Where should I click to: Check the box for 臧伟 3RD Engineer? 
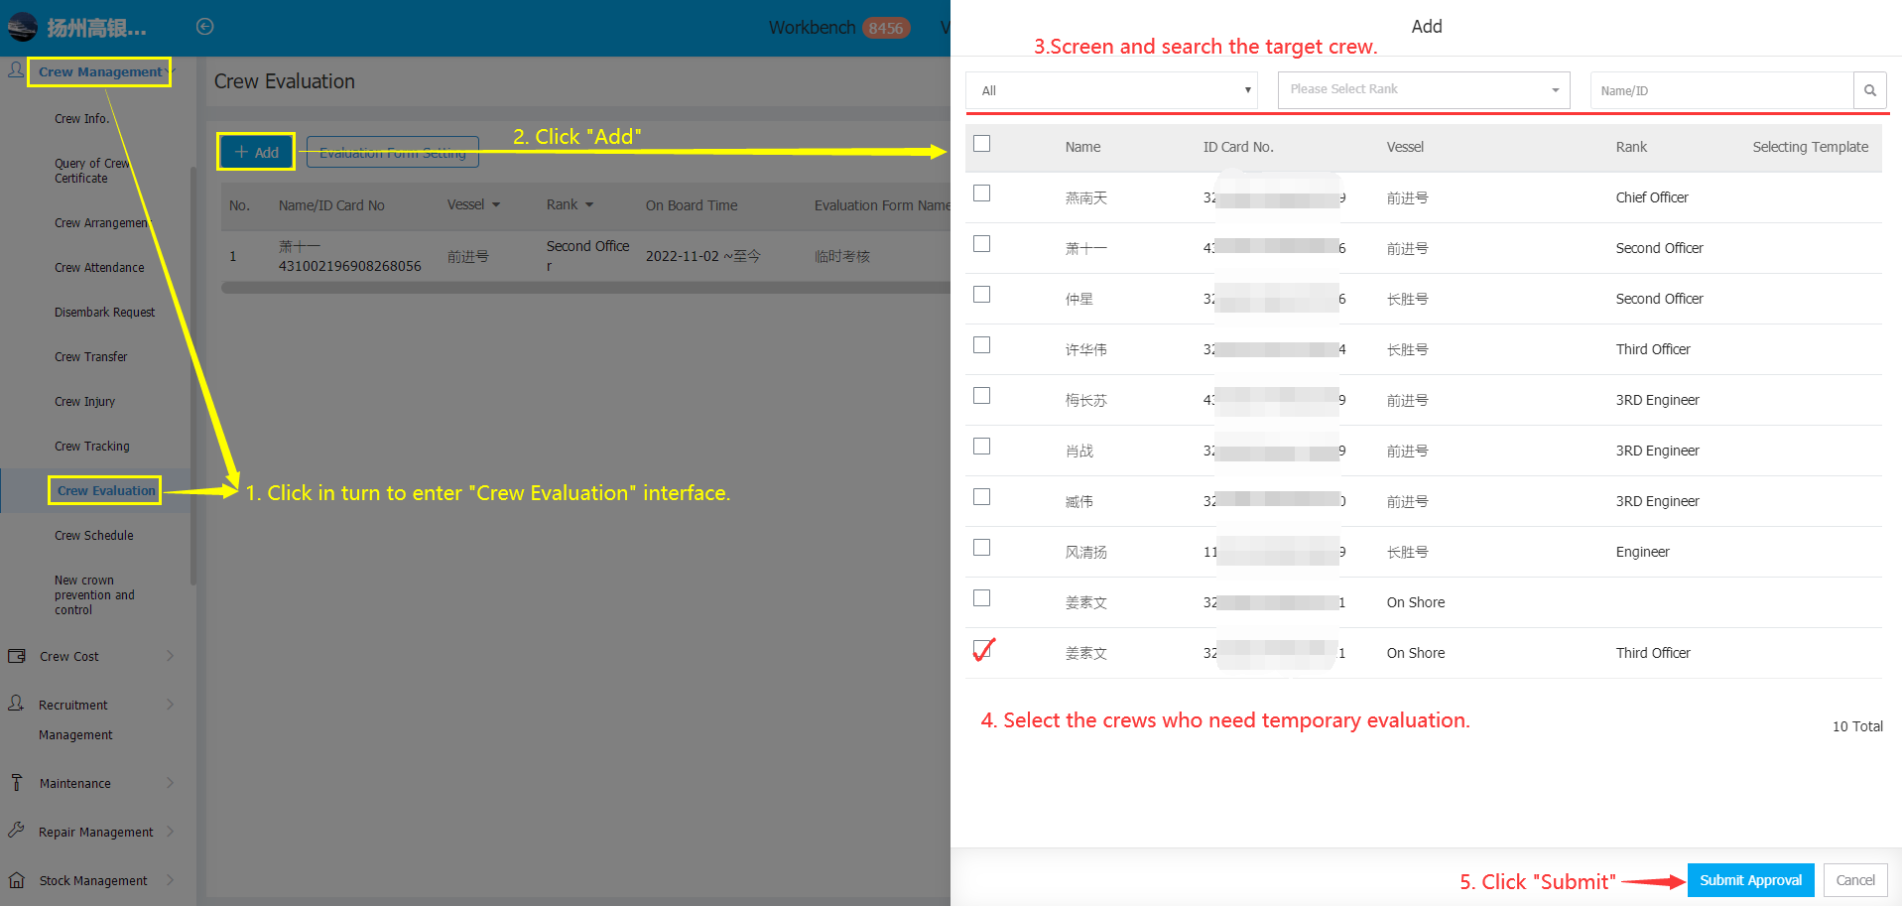tap(982, 497)
